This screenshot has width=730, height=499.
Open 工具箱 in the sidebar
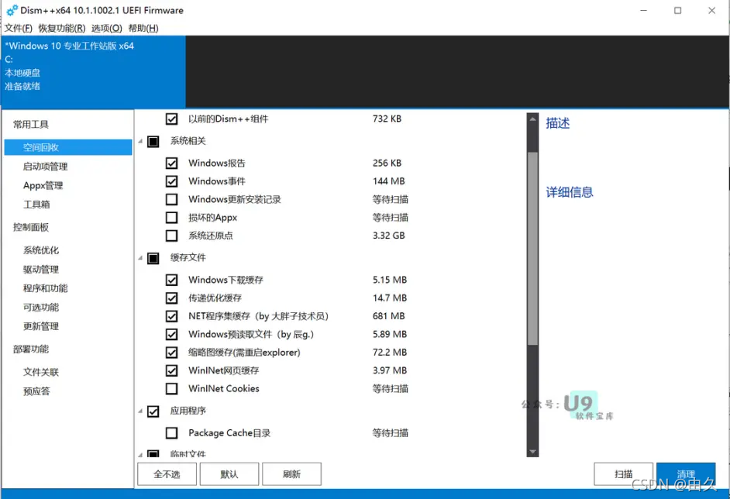pyautogui.click(x=36, y=205)
